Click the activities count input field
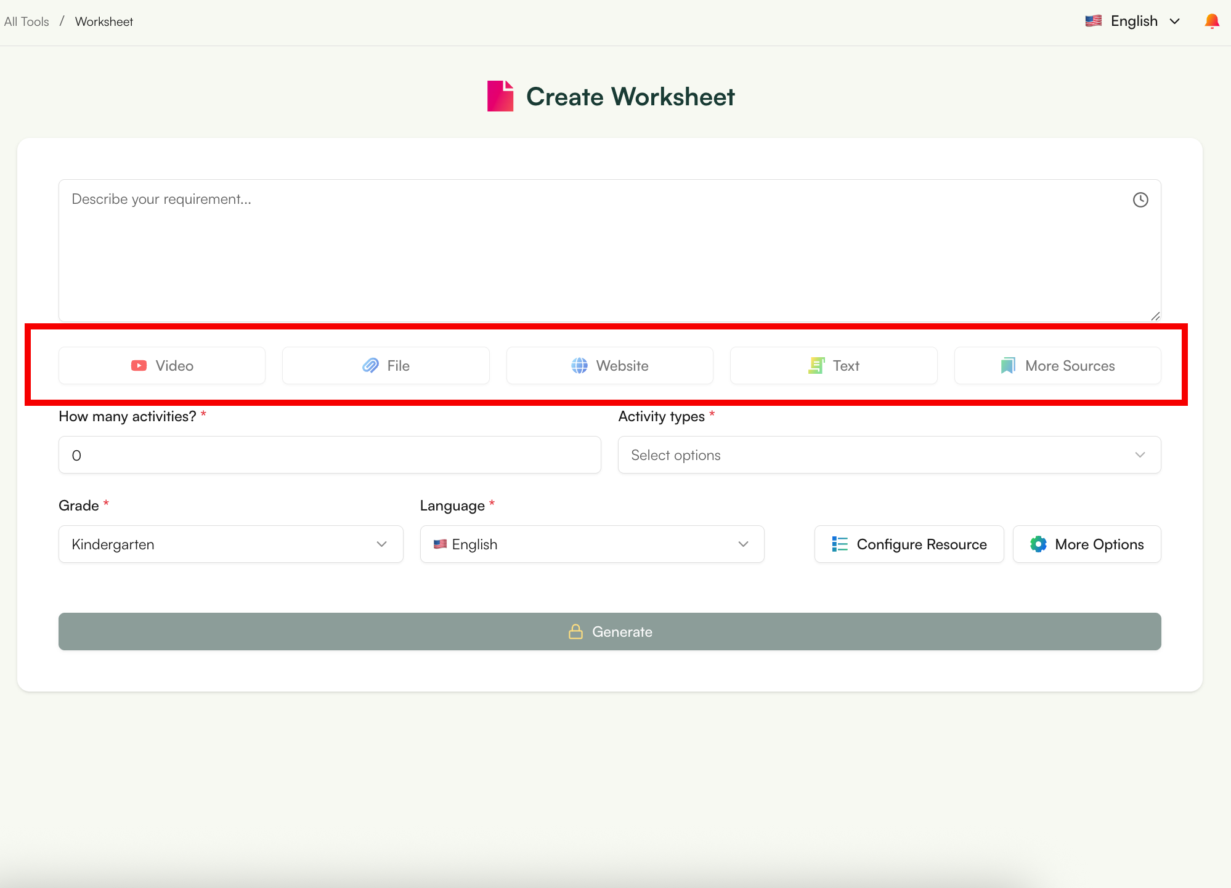1231x888 pixels. [x=329, y=454]
